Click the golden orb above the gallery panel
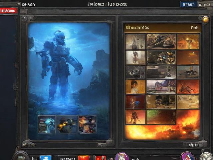Image resolution: width=213 pixels, height=160 pixels. point(205,19)
